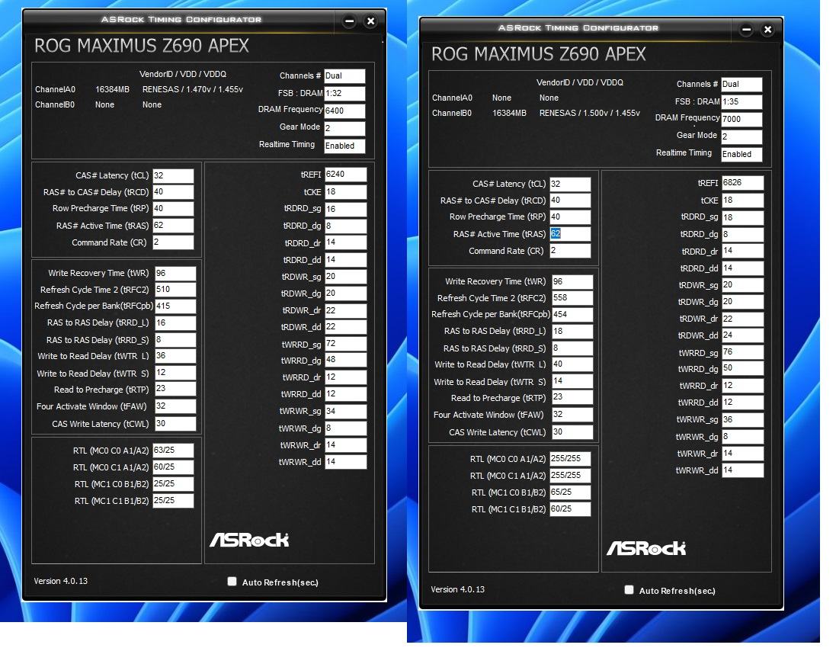Select Gear Mode field in left window
This screenshot has width=836, height=648.
[x=344, y=129]
